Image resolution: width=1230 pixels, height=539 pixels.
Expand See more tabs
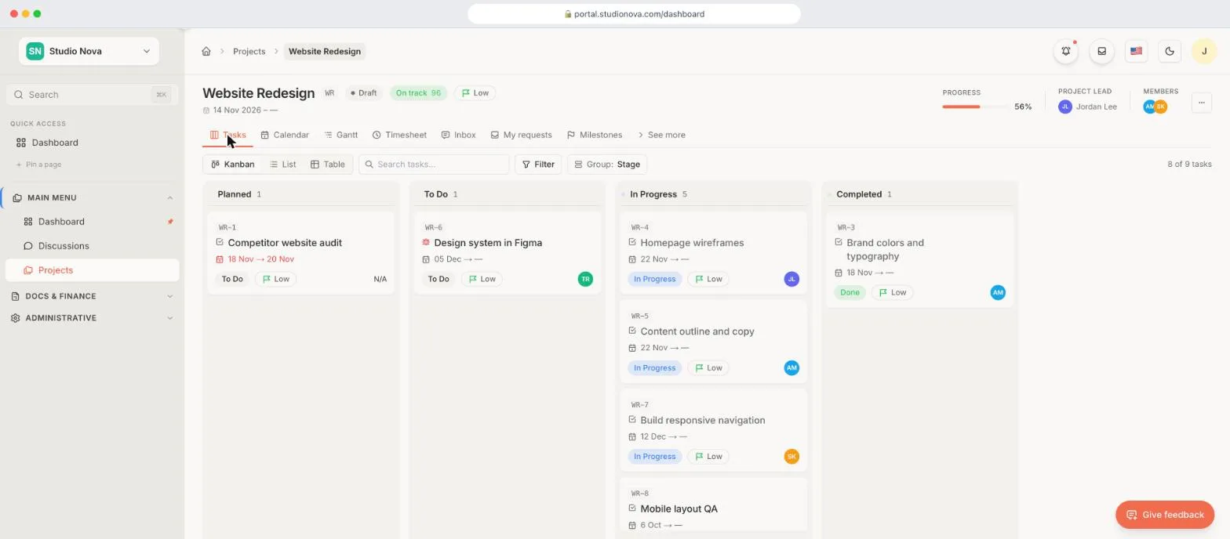point(660,135)
